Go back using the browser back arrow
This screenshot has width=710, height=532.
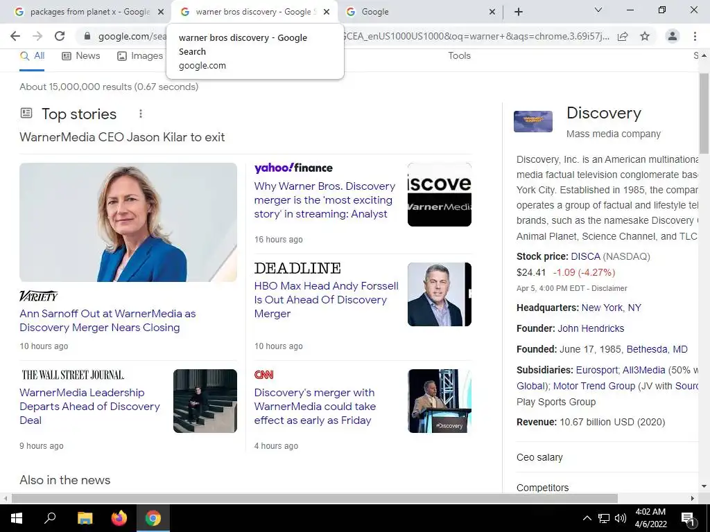pyautogui.click(x=15, y=36)
